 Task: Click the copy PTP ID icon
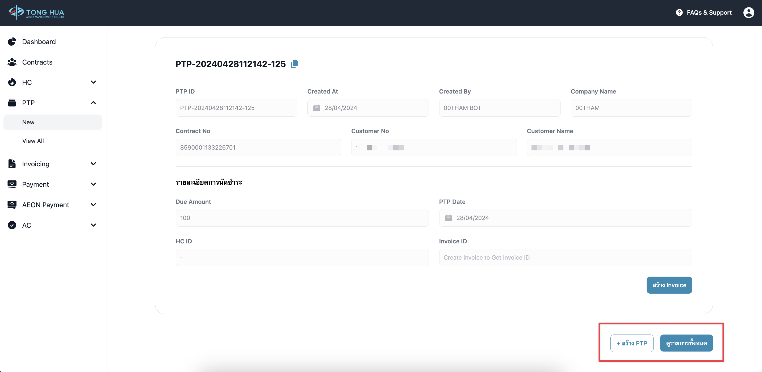pyautogui.click(x=294, y=64)
